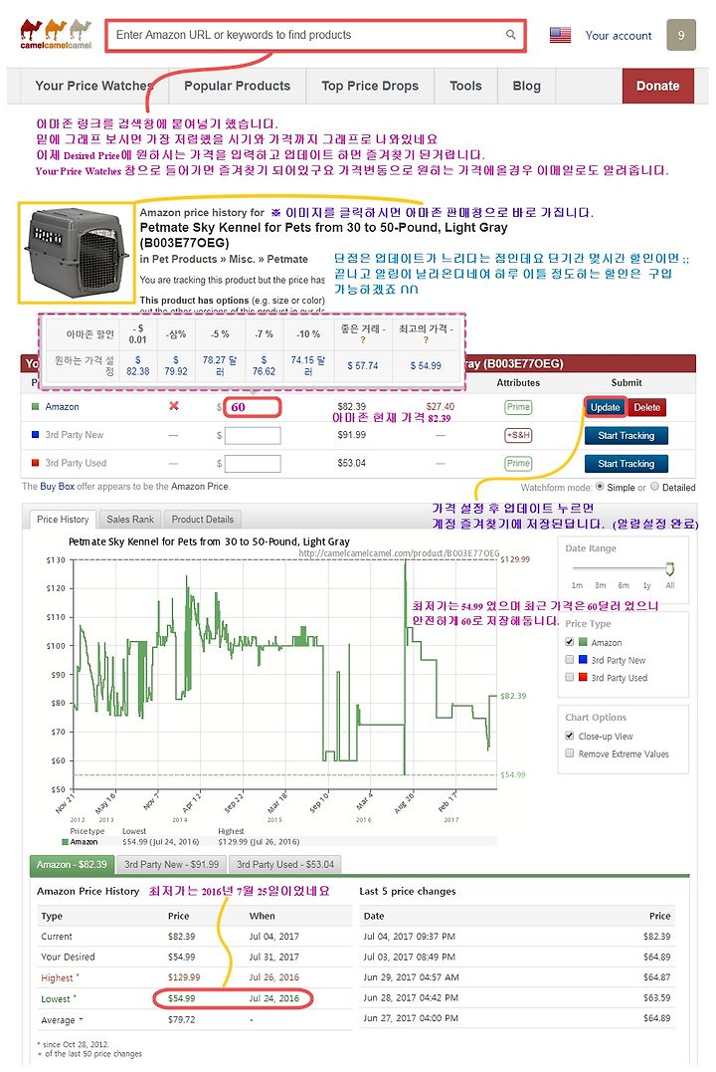Switch to Product Details tab

[202, 519]
